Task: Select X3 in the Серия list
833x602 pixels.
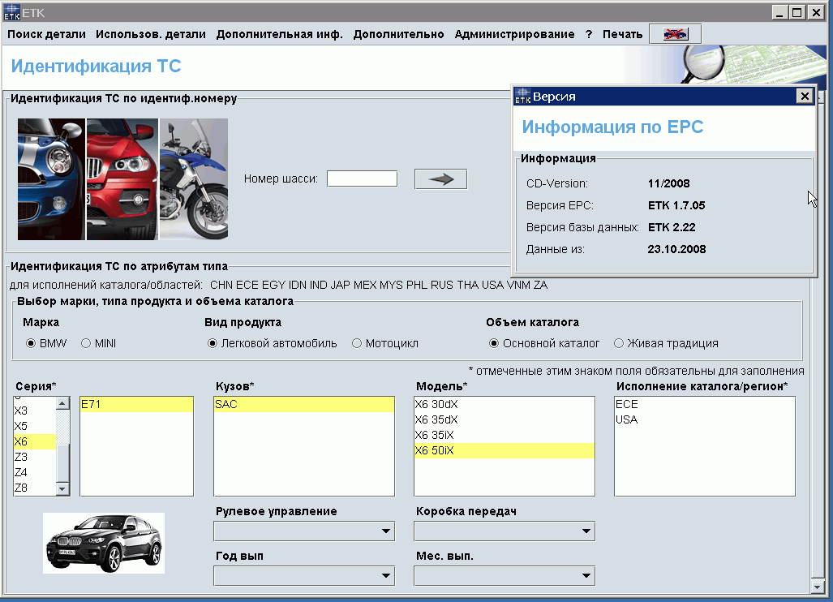Action: 35,411
